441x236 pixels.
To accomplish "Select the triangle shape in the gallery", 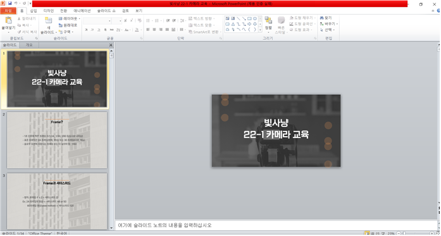I will pos(233,24).
